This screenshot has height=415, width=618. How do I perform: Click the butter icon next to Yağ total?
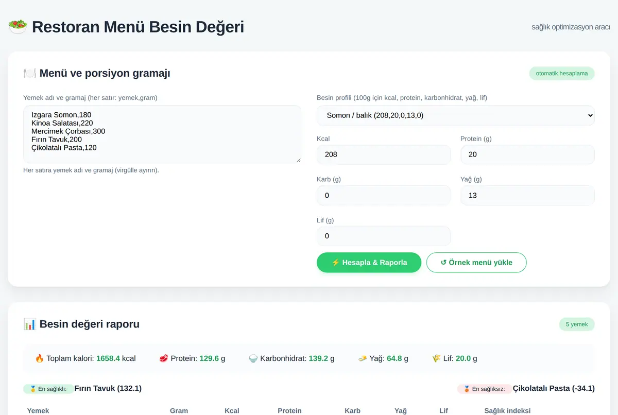point(363,358)
